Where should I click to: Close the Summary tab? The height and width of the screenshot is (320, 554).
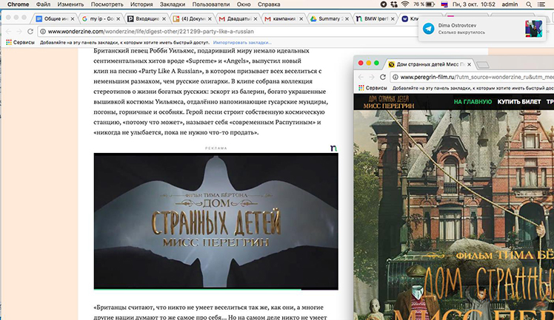tap(347, 19)
